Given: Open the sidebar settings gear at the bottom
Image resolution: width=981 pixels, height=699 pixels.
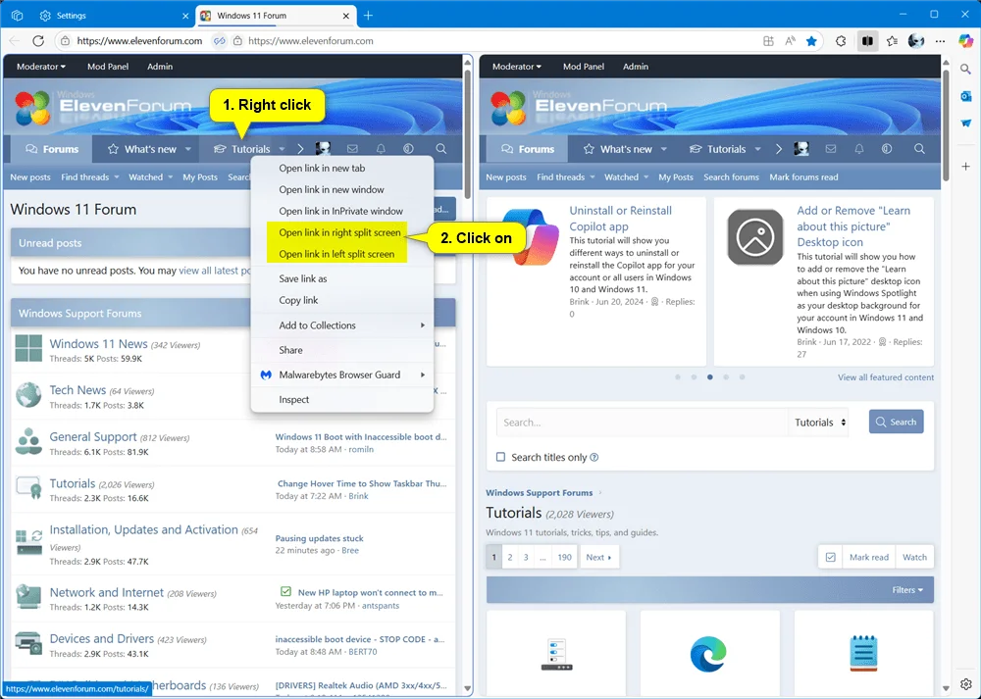Looking at the screenshot, I should click(x=965, y=684).
